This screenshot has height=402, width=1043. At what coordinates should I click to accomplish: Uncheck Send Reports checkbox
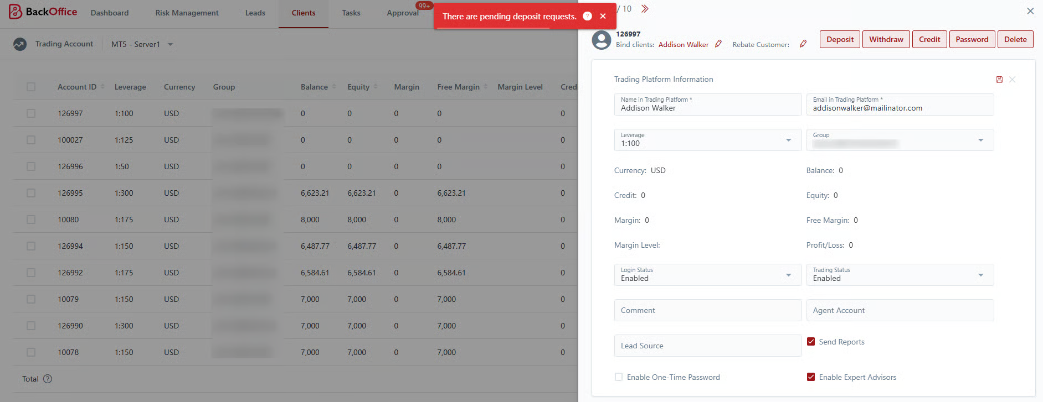(811, 342)
